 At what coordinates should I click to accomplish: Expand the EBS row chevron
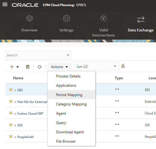15,90
